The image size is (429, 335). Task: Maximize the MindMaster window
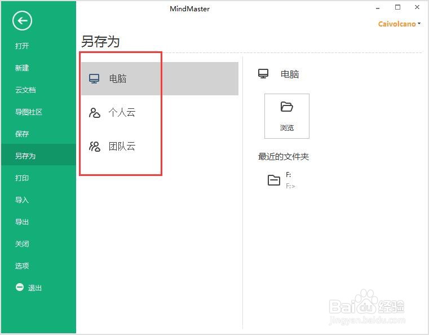(398, 7)
